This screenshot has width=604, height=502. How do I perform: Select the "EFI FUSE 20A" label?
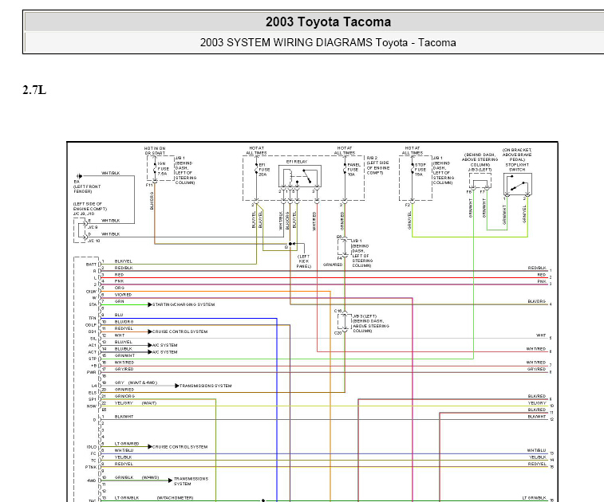pos(264,169)
